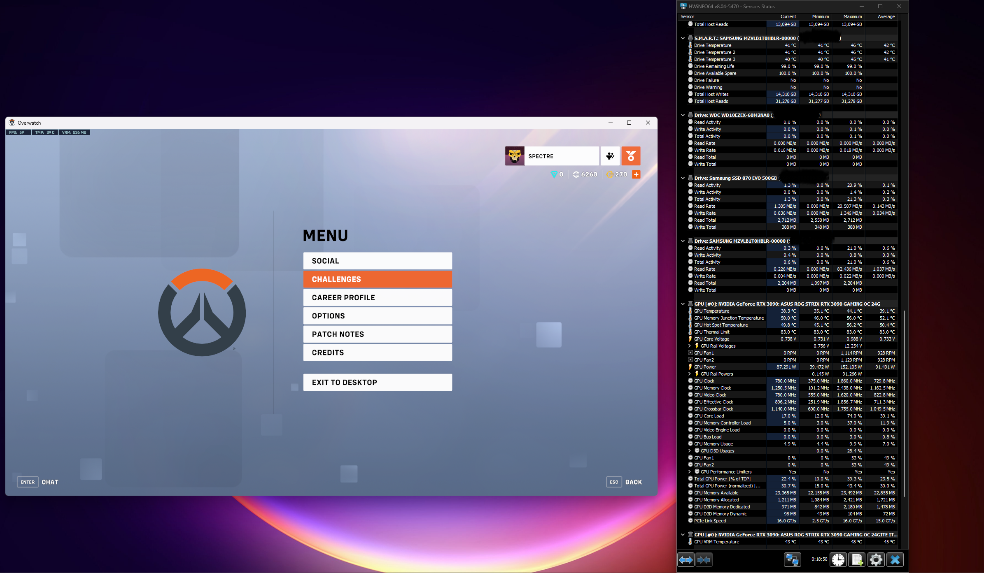This screenshot has height=573, width=984.
Task: Click the 0:18:50 elapsed time readout
Action: [x=819, y=559]
